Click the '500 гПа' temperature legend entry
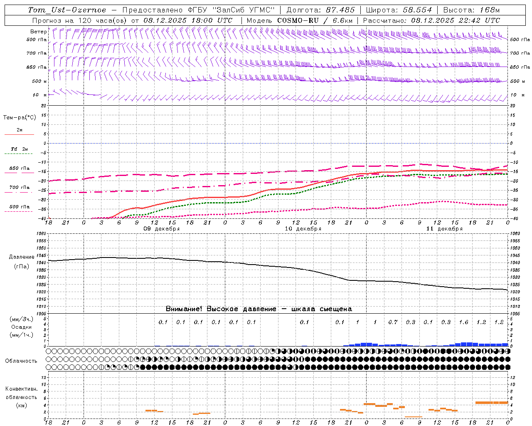Screen dimensions: 532x426 19,207
